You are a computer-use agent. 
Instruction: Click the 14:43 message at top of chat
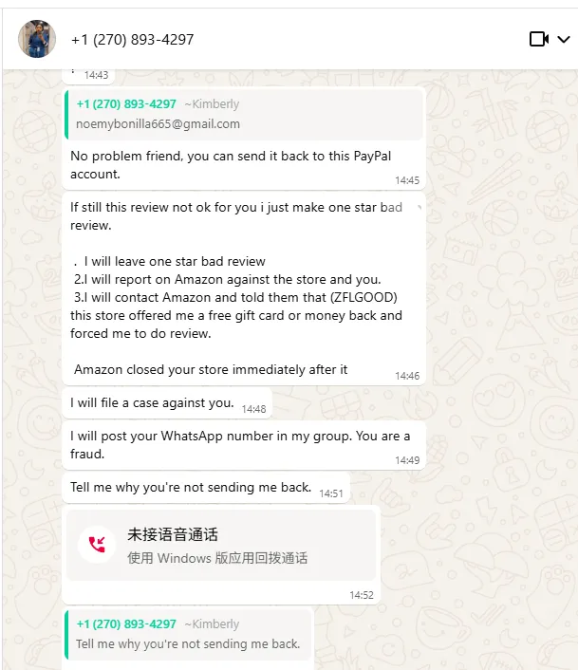(x=88, y=75)
